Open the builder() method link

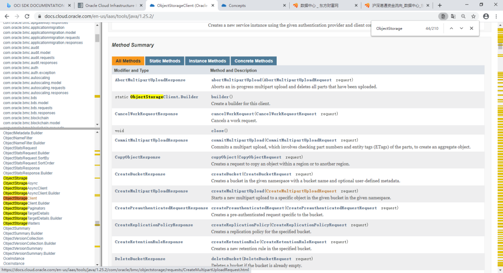(220, 97)
